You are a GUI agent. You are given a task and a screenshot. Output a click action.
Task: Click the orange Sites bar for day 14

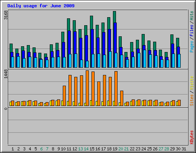click(x=87, y=88)
